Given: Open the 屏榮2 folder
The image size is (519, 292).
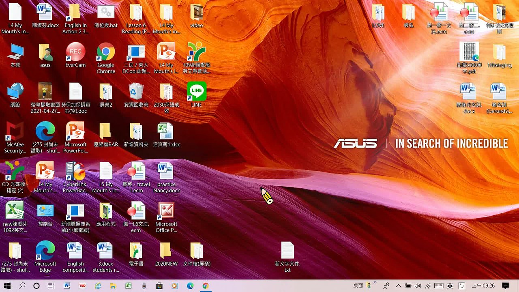Looking at the screenshot, I should [x=106, y=96].
